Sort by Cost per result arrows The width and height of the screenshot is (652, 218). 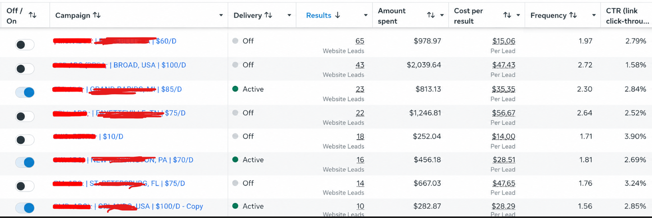point(507,15)
